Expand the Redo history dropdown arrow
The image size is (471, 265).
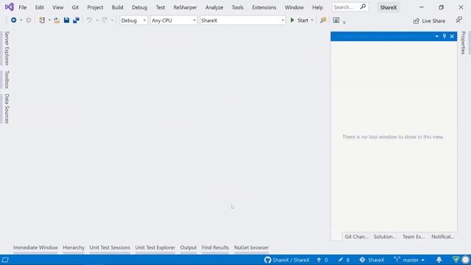112,20
